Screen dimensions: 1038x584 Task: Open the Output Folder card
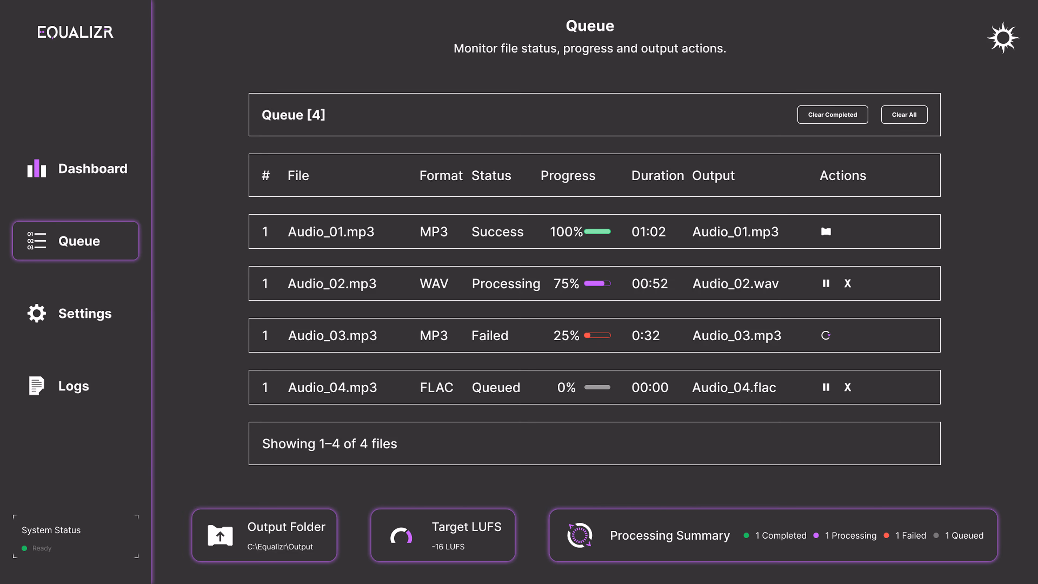(x=264, y=535)
